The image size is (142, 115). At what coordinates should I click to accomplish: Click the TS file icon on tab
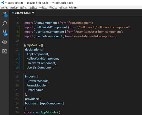(x=13, y=13)
